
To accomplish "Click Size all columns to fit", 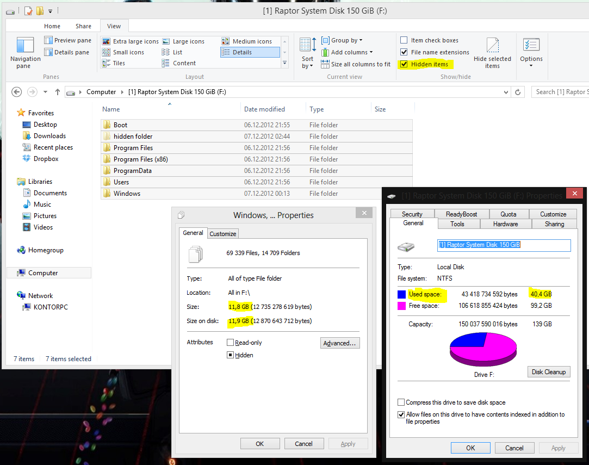I will 356,64.
